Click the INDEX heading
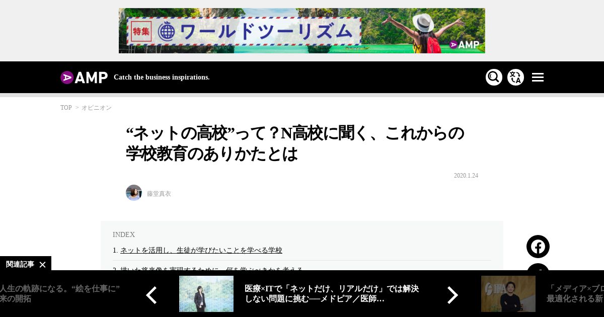604x317 pixels. pos(124,234)
